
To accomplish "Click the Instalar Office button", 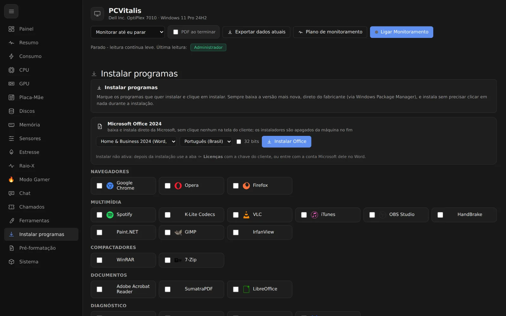I will point(287,142).
